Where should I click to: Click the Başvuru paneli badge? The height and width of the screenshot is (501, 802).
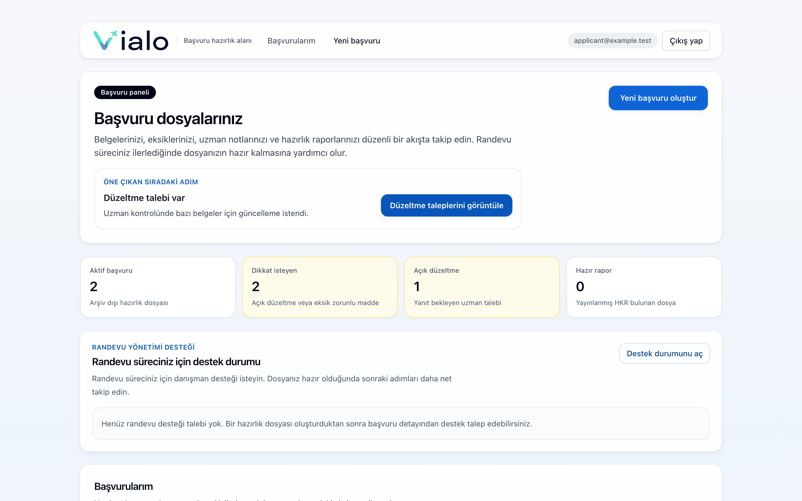125,92
